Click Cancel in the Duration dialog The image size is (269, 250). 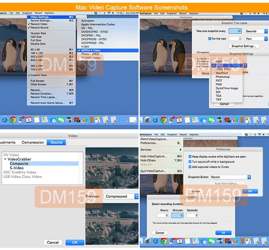pos(160,233)
